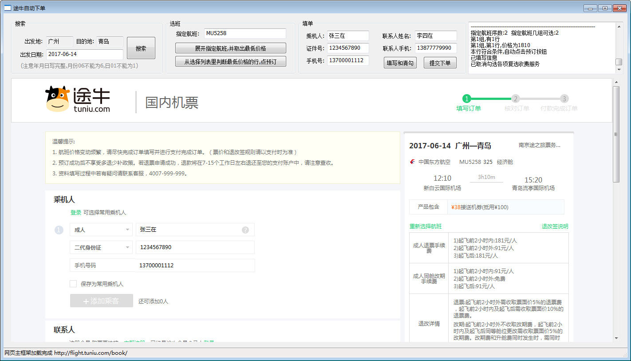
Task: Click the 搜索 button
Action: 141,48
